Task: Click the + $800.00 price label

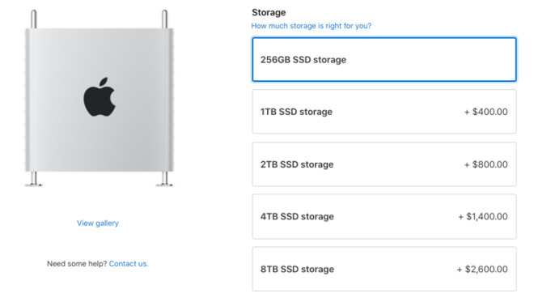Action: (486, 164)
